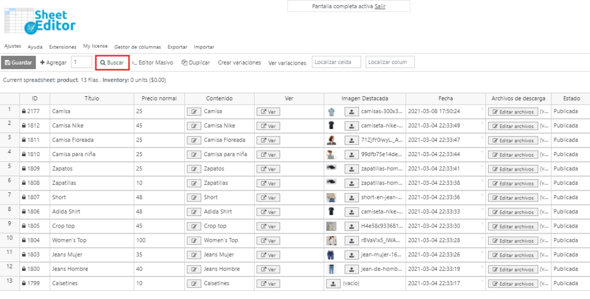Upload image icon for Camisa row
This screenshot has height=299, width=590.
(x=351, y=112)
